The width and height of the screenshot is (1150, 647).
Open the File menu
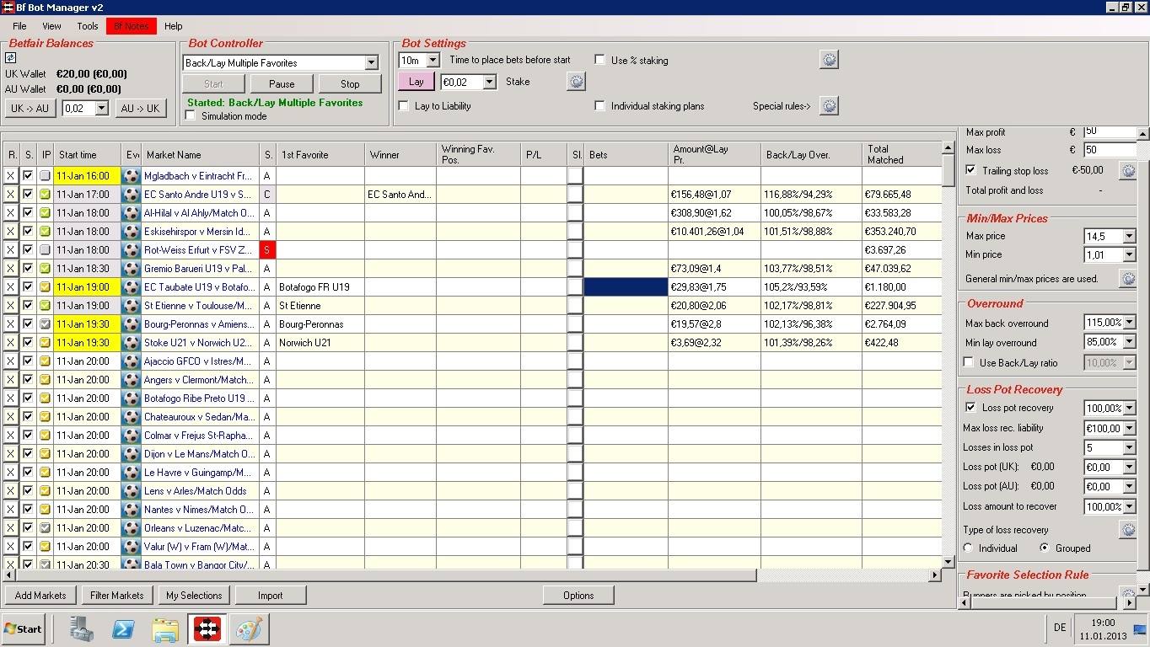19,26
